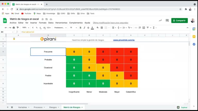Click the print icon
Screen dimensions: 198x111
tap(14, 27)
